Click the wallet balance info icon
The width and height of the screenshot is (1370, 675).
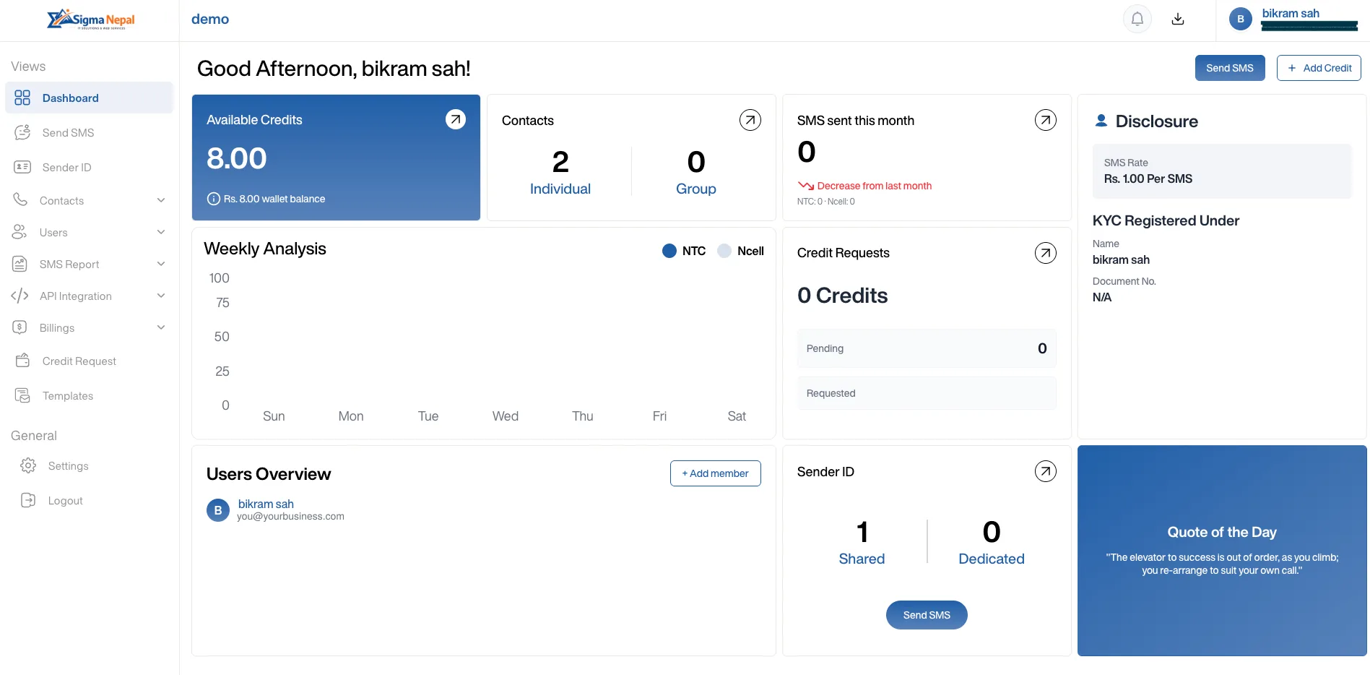214,199
